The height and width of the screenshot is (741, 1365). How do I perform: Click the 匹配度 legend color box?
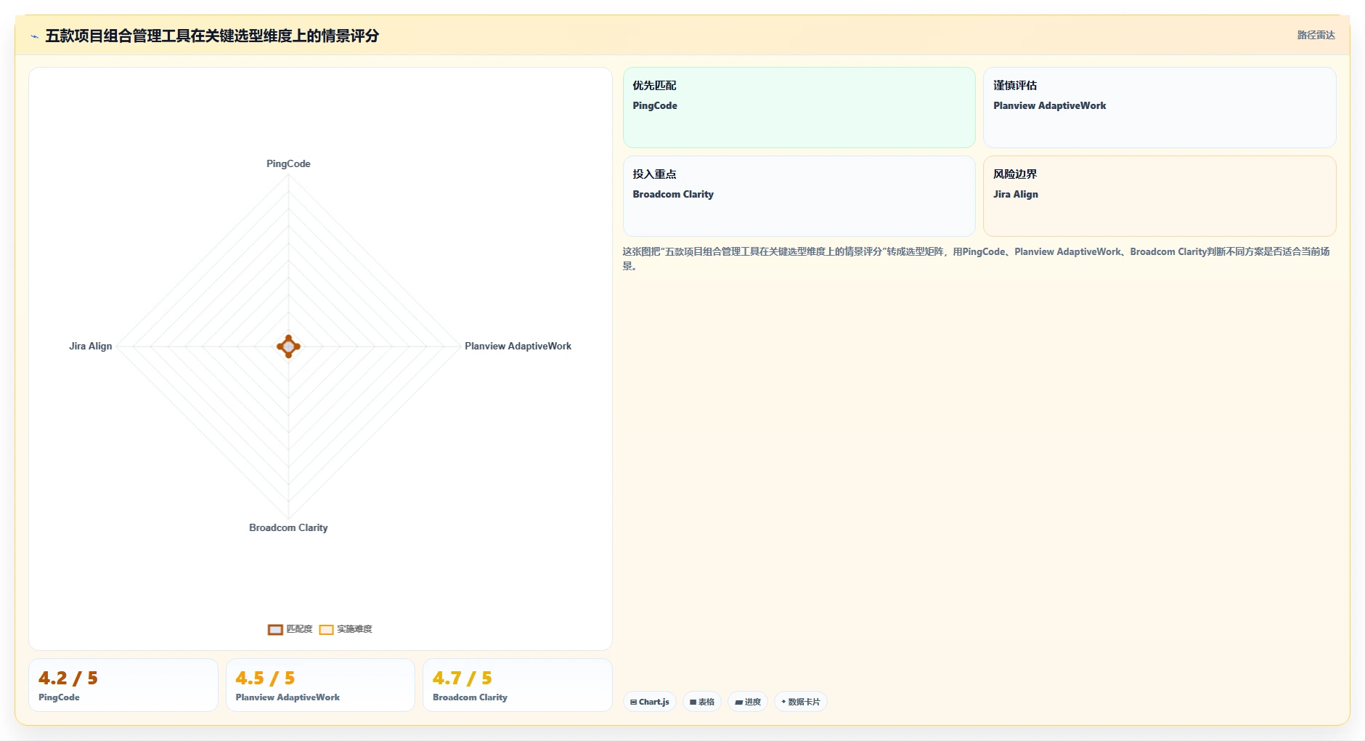pyautogui.click(x=275, y=630)
